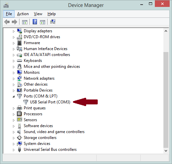Screen dimensions: 172x164
Task: Click the scrollbar up arrow
Action: (166, 31)
